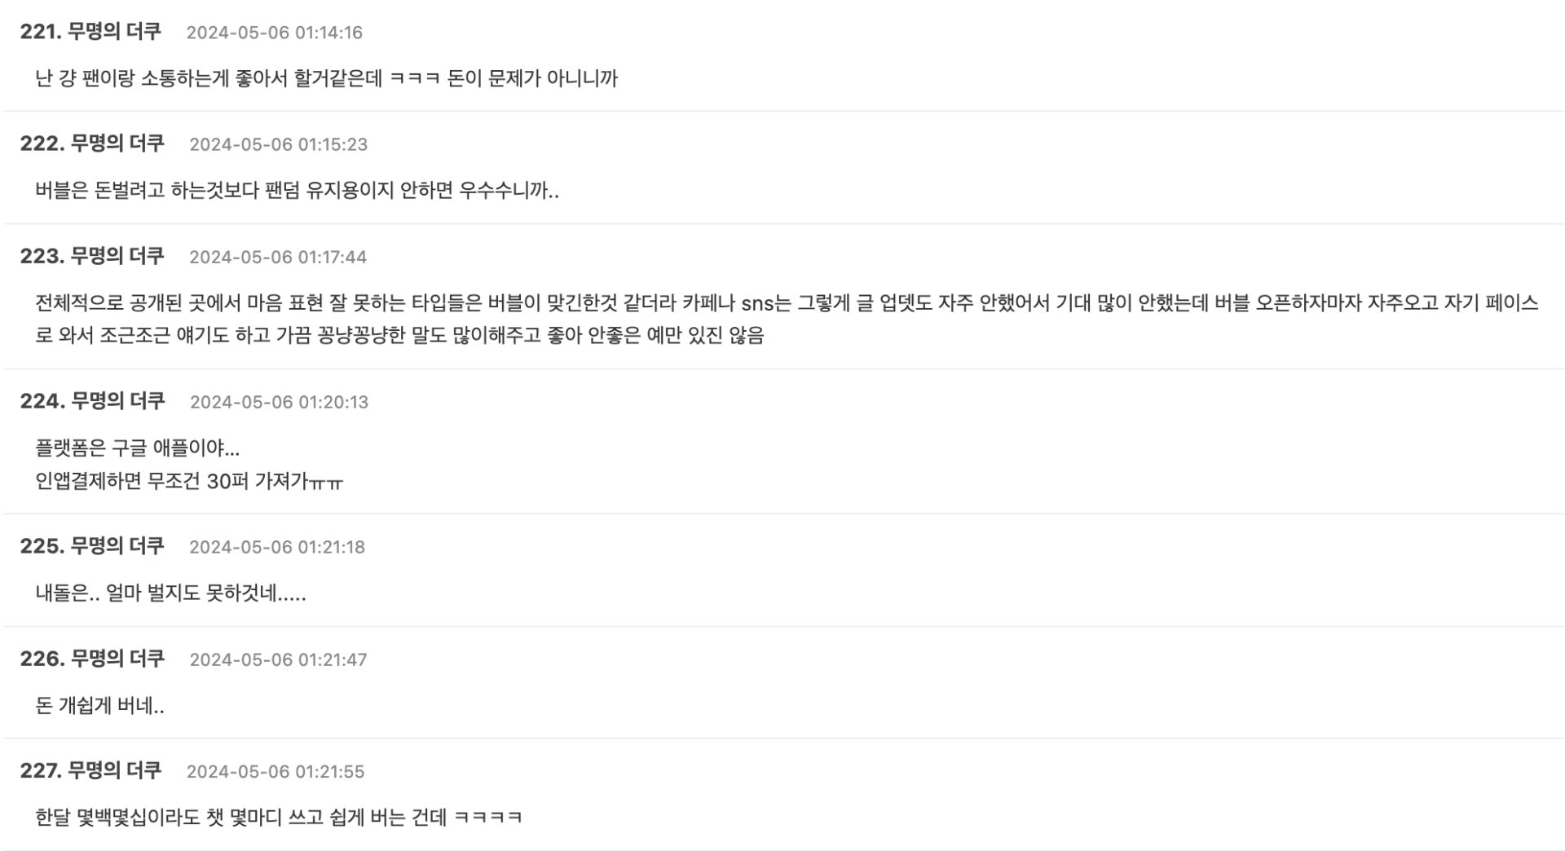1565x851 pixels.
Task: Click the timestamp 2024-05-06 01:21:18
Action: click(x=277, y=547)
